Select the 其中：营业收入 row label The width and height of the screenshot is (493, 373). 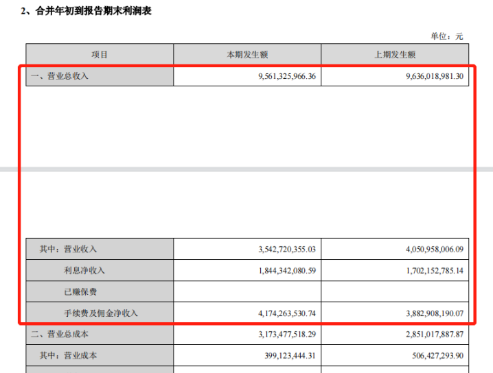[68, 249]
